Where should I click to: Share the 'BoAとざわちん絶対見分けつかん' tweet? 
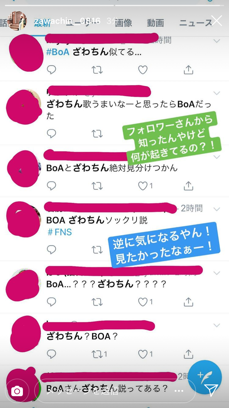[188, 186]
